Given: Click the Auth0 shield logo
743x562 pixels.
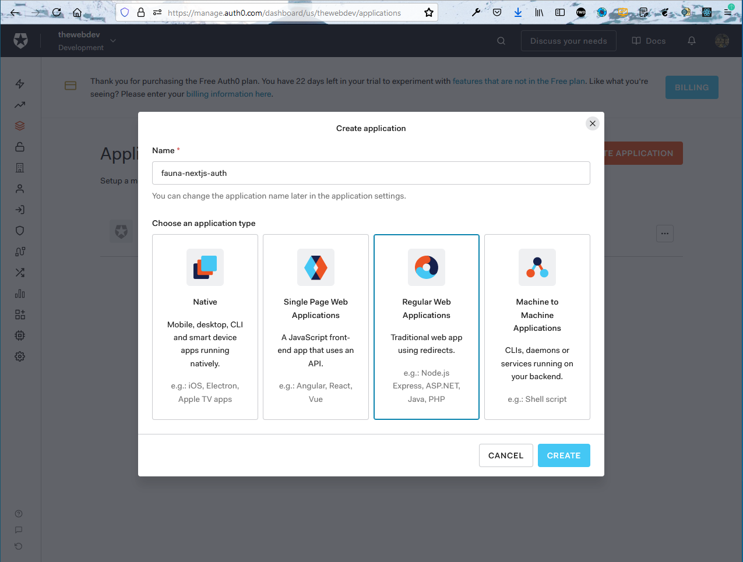Looking at the screenshot, I should (x=20, y=41).
